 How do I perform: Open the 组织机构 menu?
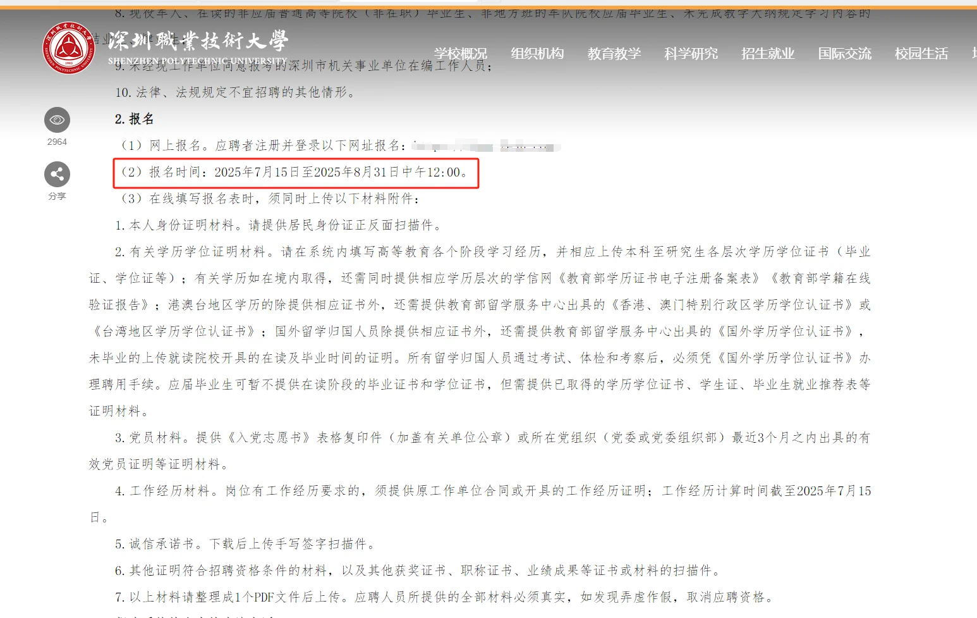537,54
